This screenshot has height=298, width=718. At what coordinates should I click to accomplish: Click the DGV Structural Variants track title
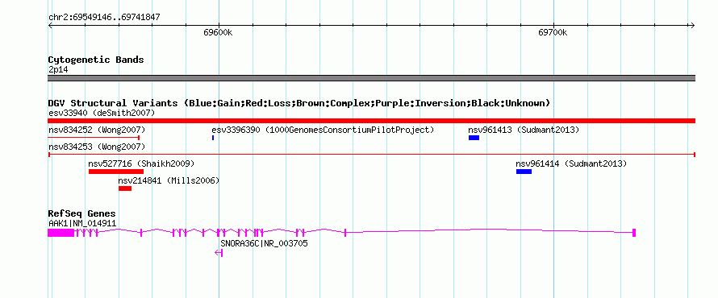tap(299, 103)
